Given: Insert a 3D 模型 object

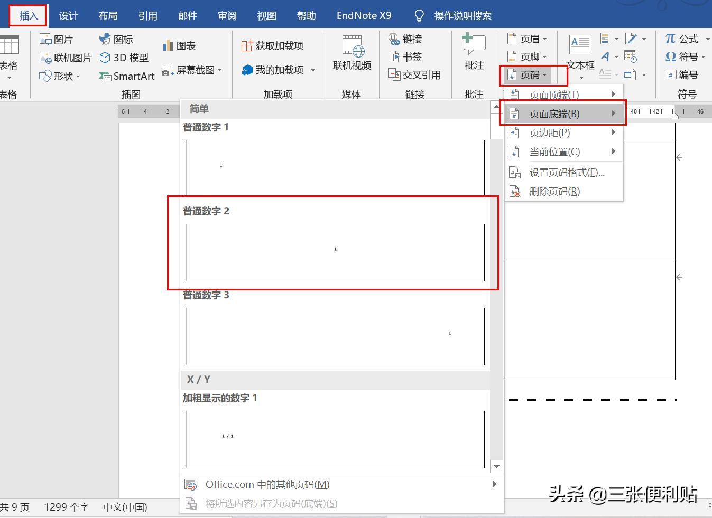Looking at the screenshot, I should tap(124, 58).
